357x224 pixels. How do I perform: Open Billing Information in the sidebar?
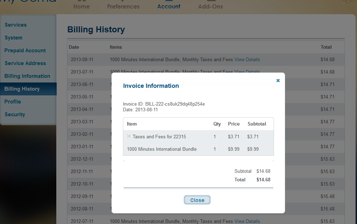click(27, 76)
